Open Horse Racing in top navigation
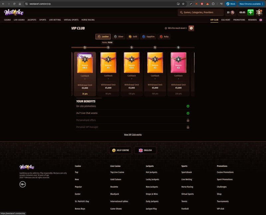Screen dimensions: 266x215 point(88,20)
